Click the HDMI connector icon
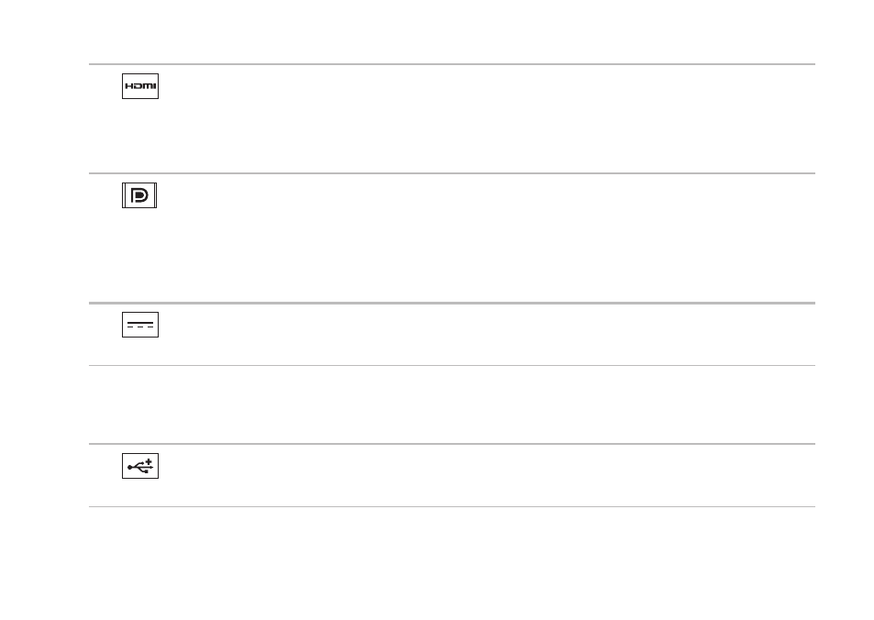Viewport: 874px width, 620px height. click(140, 86)
